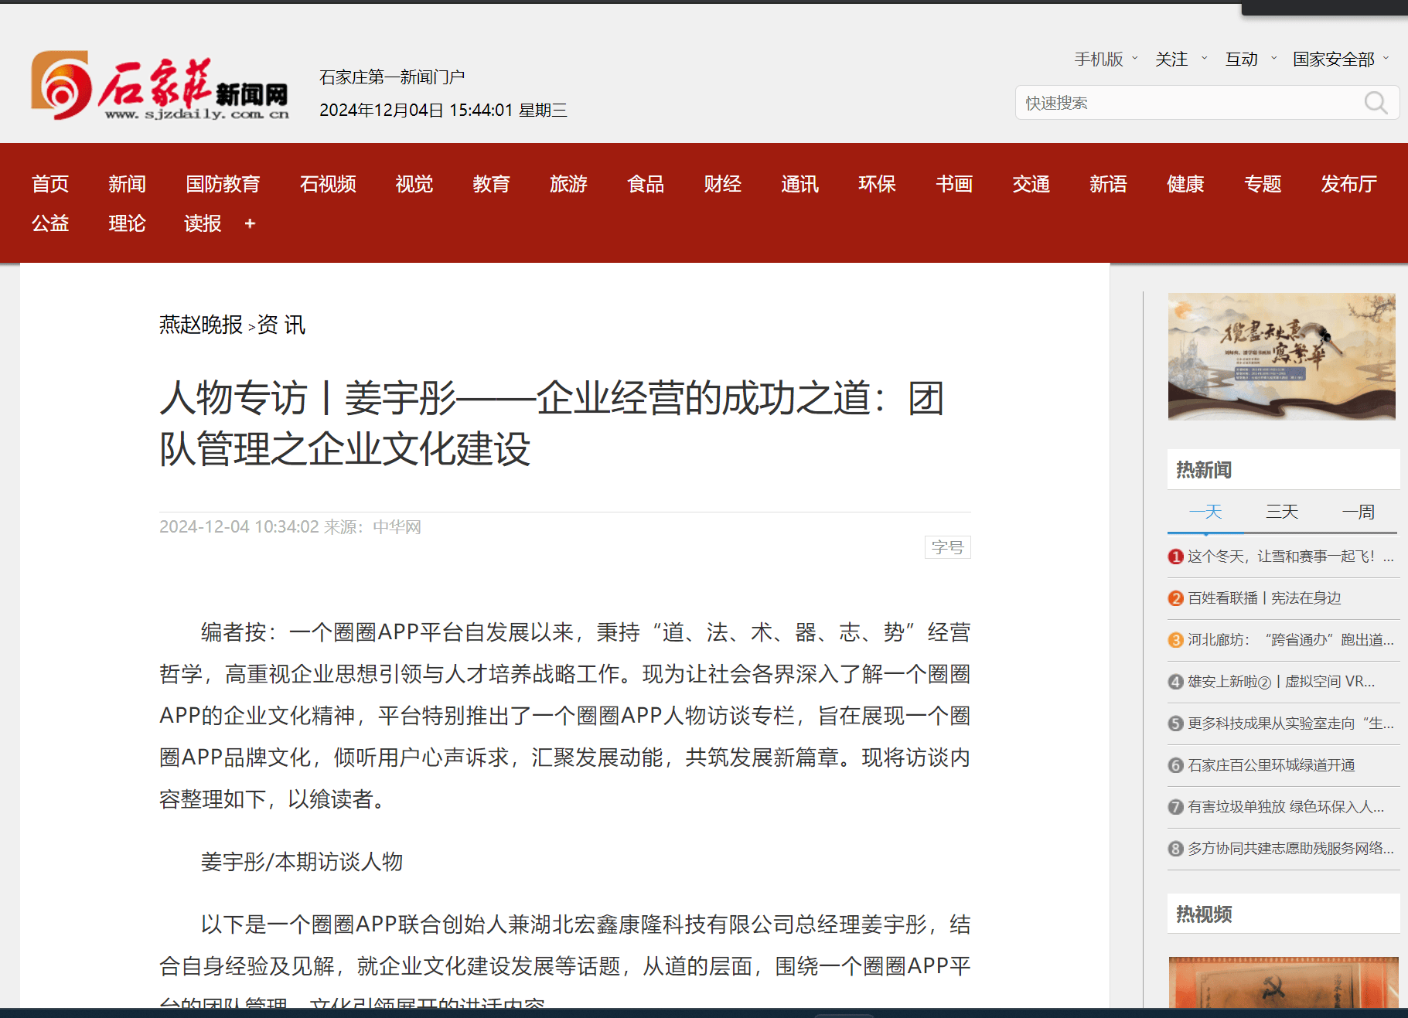Screen dimensions: 1408x1018
Task: Open news item 有害垃圾单独放 绿色环保
Action: pyautogui.click(x=1286, y=807)
